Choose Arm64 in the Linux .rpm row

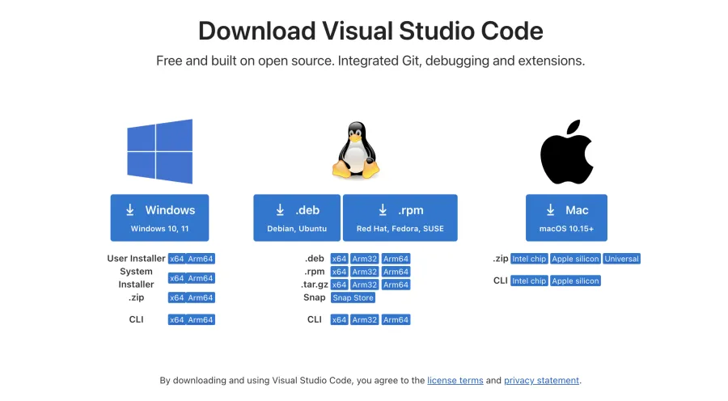click(396, 272)
